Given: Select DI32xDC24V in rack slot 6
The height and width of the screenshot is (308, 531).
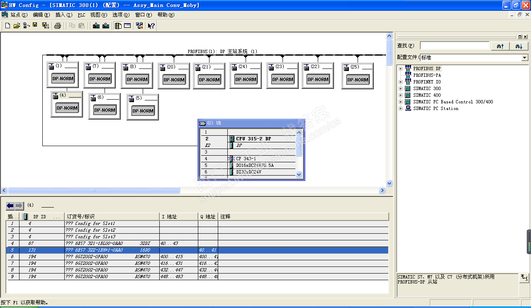Looking at the screenshot, I should 248,172.
